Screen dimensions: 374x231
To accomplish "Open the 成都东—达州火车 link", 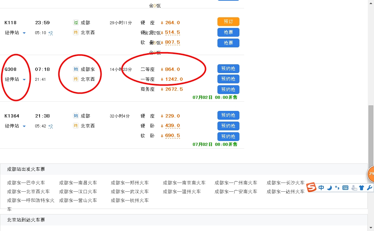I will click(286, 192).
